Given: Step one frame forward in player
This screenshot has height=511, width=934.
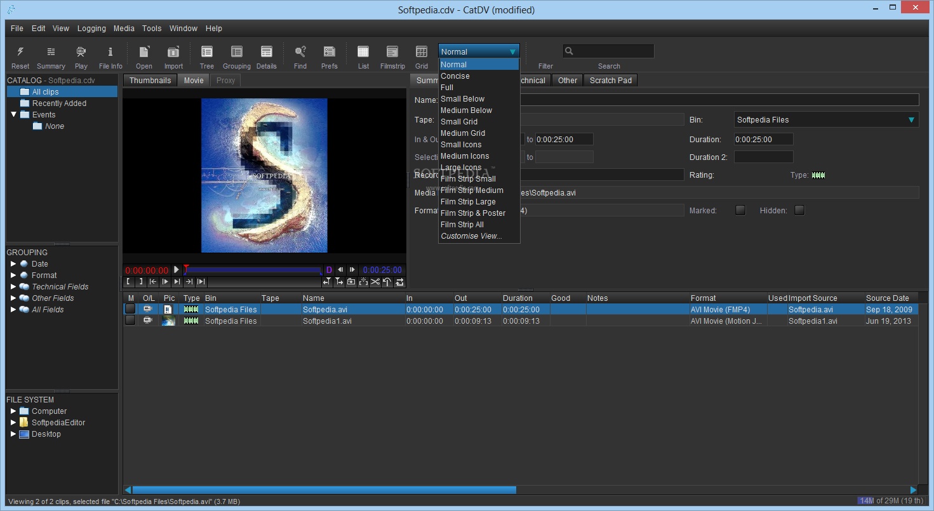Looking at the screenshot, I should 352,270.
